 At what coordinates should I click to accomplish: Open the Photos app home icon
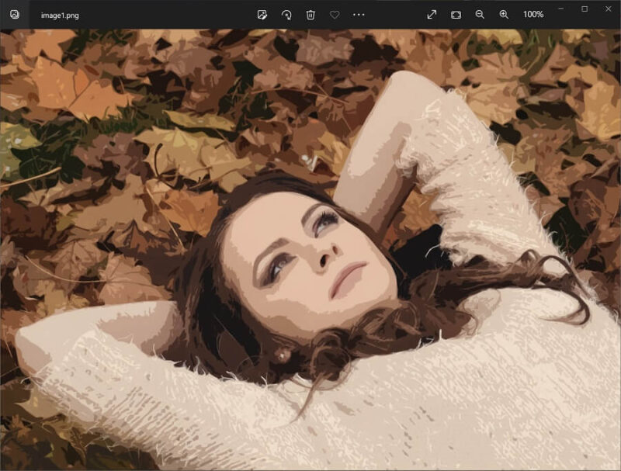(15, 15)
